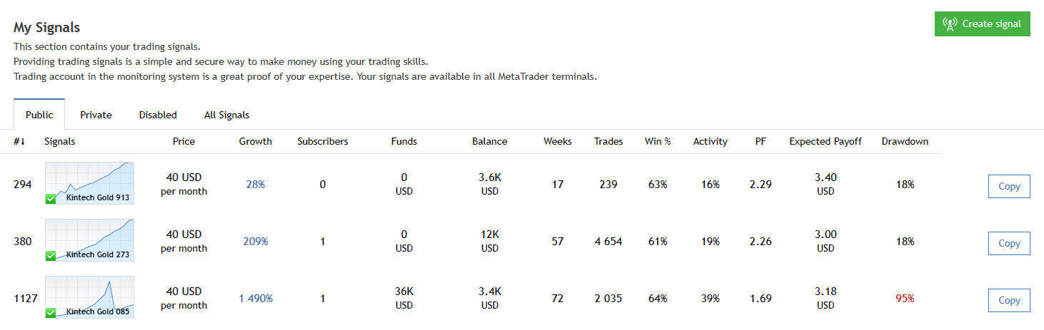Click the 1 490% growth value

click(256, 299)
